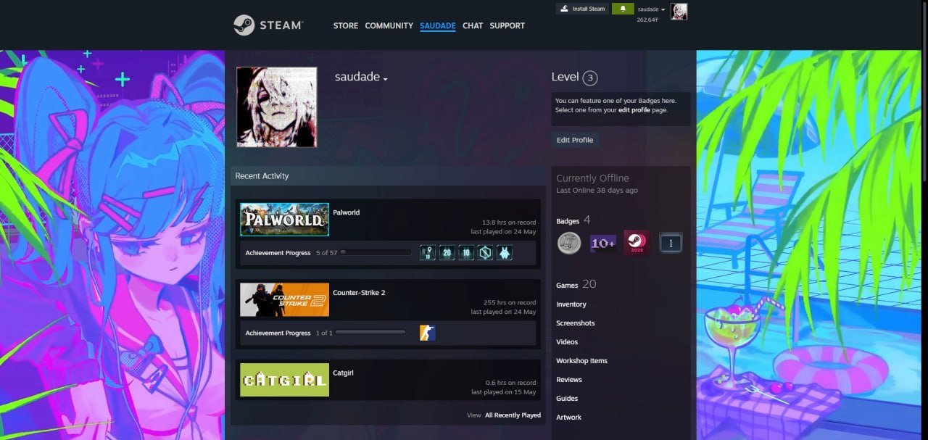928x440 pixels.
Task: Open the silver coin badge
Action: 569,243
